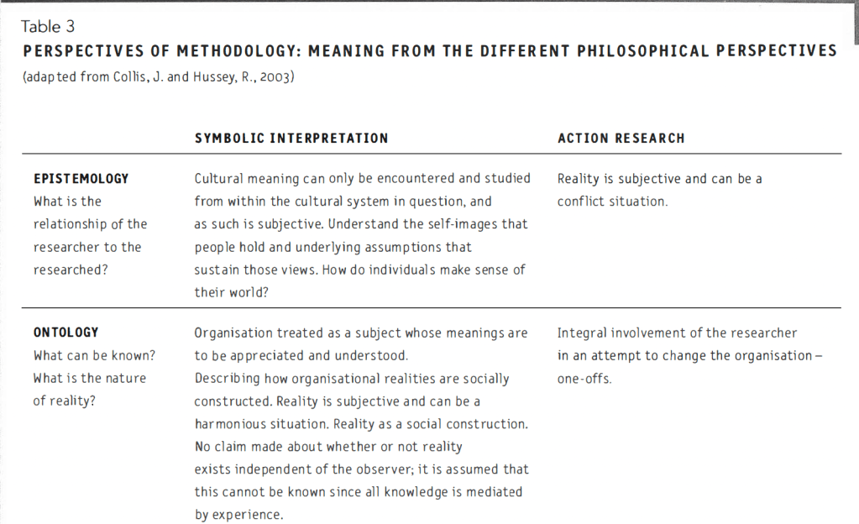Screen dimensions: 859x524
Task: Click the line "sustain those views. How do individuals"
Action: pyautogui.click(x=359, y=270)
